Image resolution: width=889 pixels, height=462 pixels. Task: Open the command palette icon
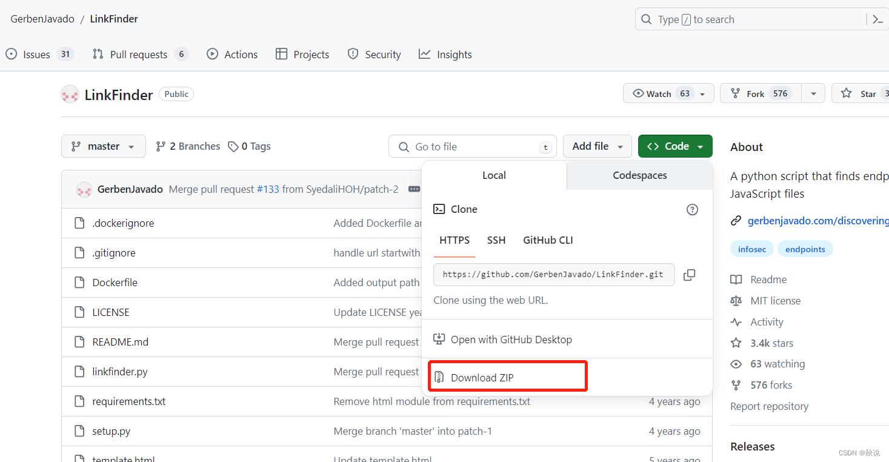coord(877,19)
